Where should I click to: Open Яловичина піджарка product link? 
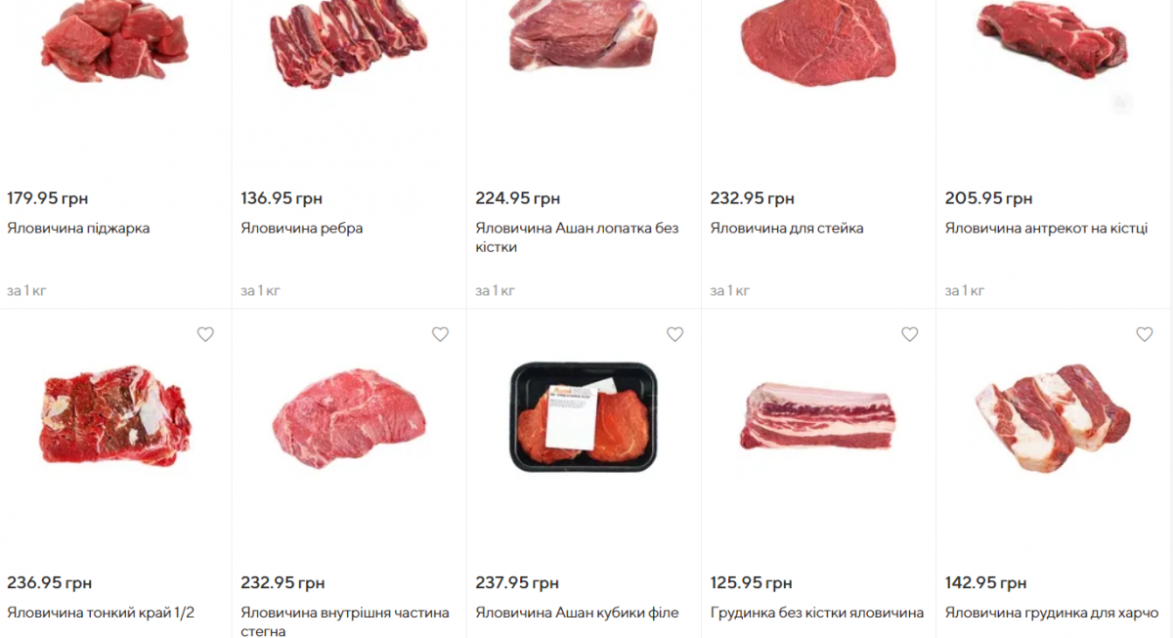pos(78,229)
